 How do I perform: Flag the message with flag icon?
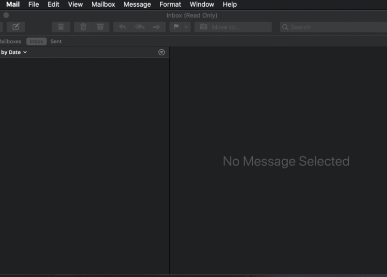[176, 27]
